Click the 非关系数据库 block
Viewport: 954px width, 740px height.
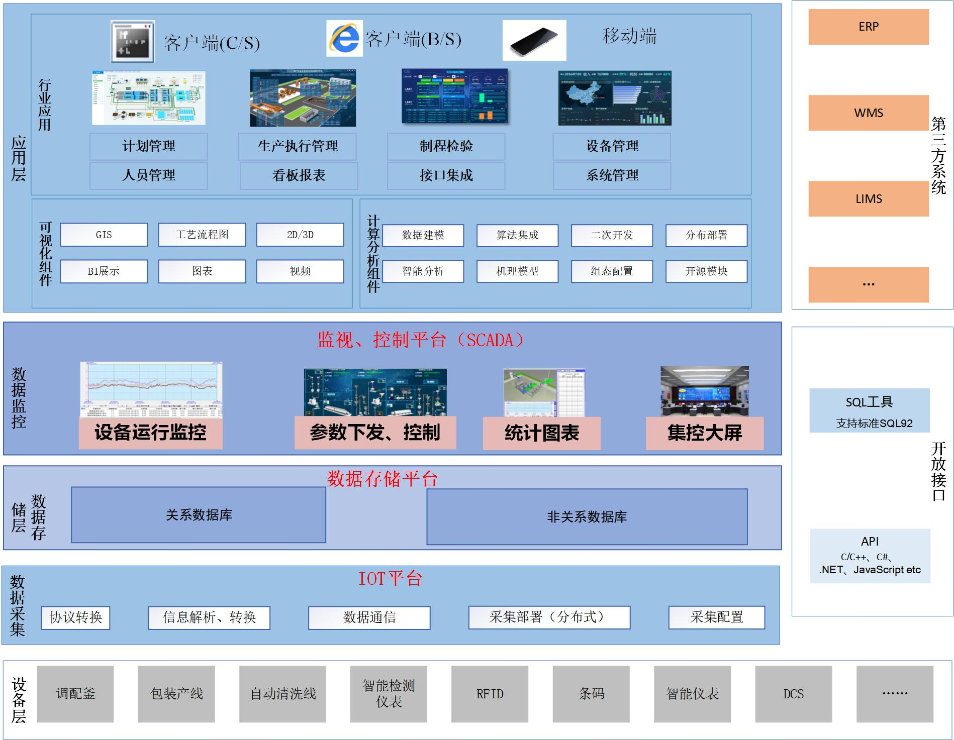pyautogui.click(x=587, y=517)
